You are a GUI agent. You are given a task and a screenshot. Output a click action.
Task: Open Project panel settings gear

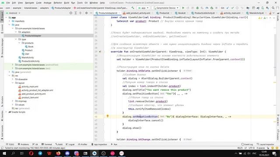(x=87, y=13)
